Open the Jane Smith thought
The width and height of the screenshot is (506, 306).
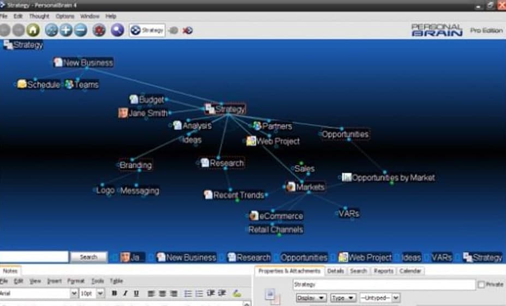[x=147, y=113]
